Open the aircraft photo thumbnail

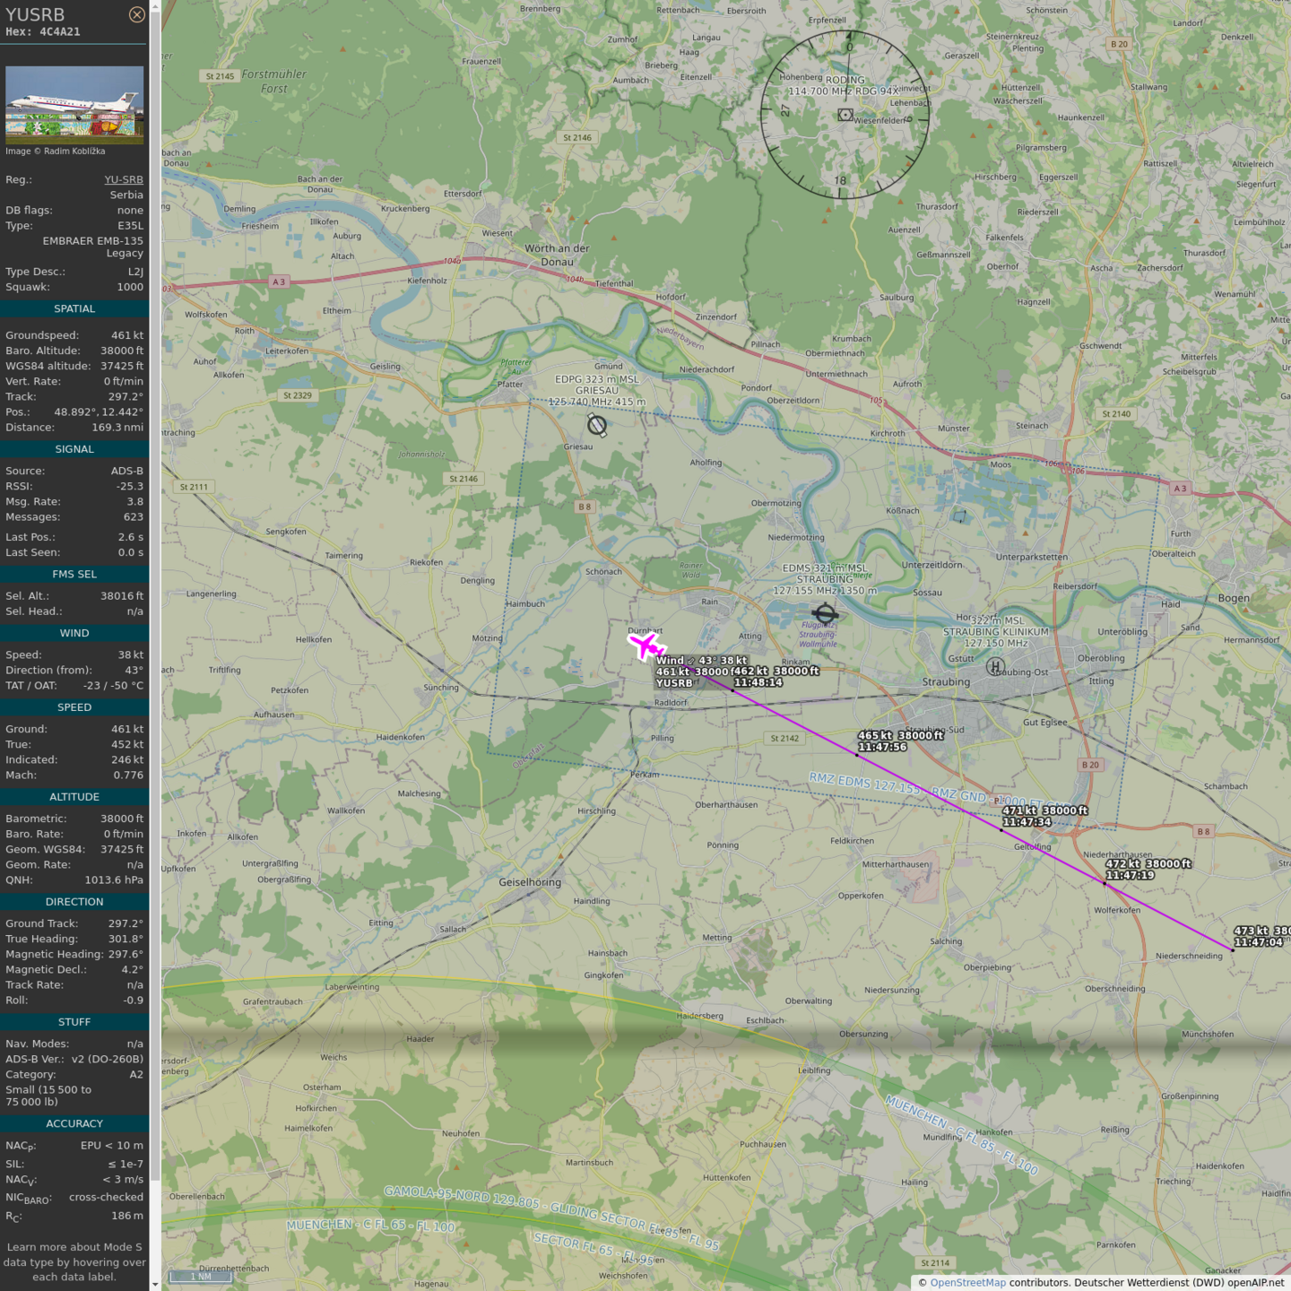tap(74, 105)
